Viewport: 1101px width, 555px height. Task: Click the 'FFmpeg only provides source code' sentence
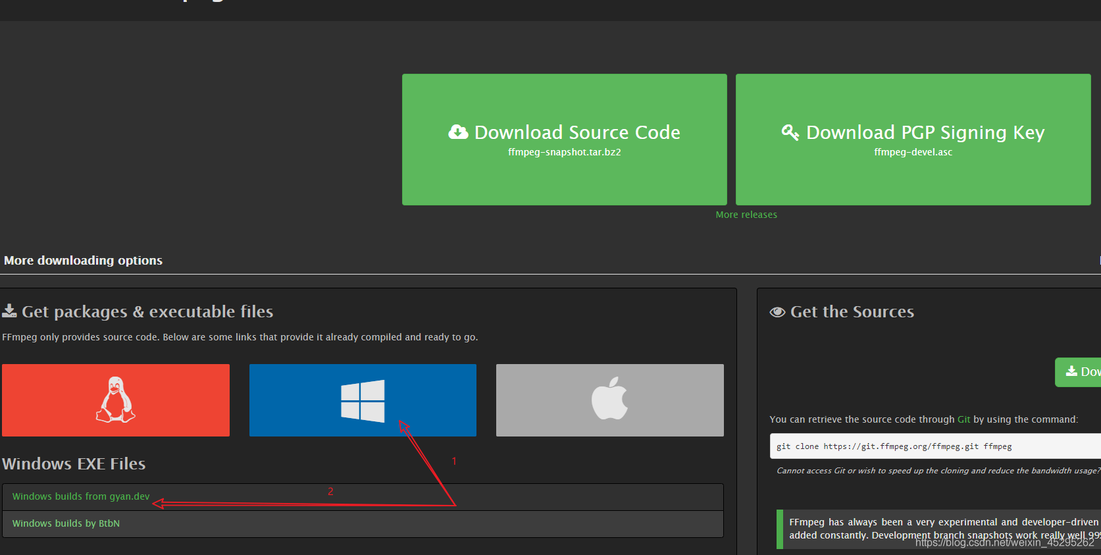pyautogui.click(x=240, y=337)
